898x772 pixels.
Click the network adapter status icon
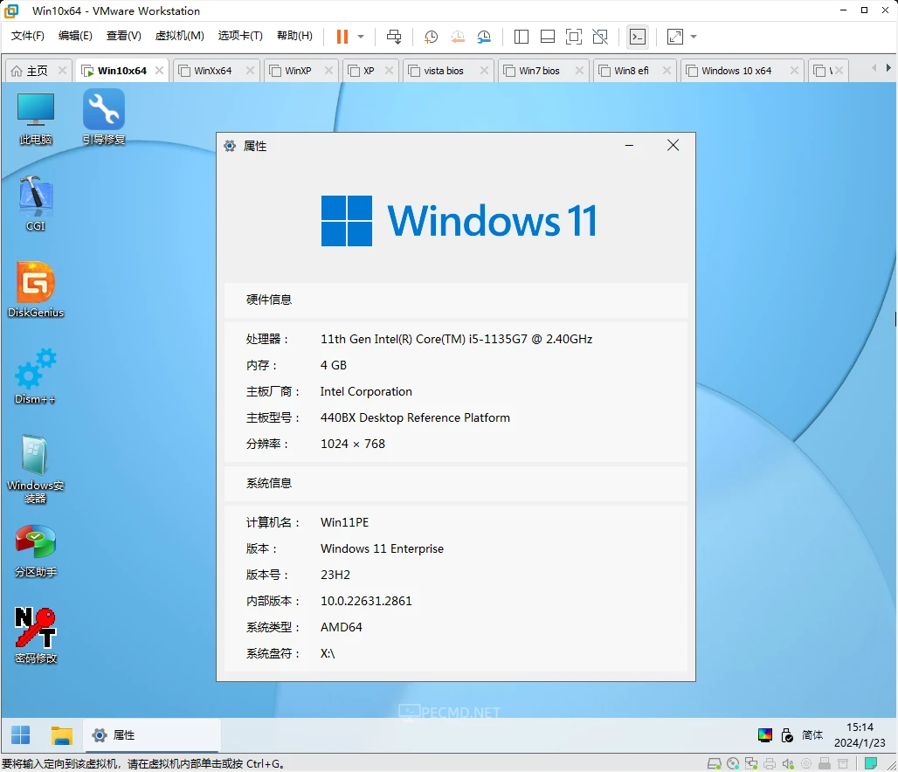tap(751, 763)
